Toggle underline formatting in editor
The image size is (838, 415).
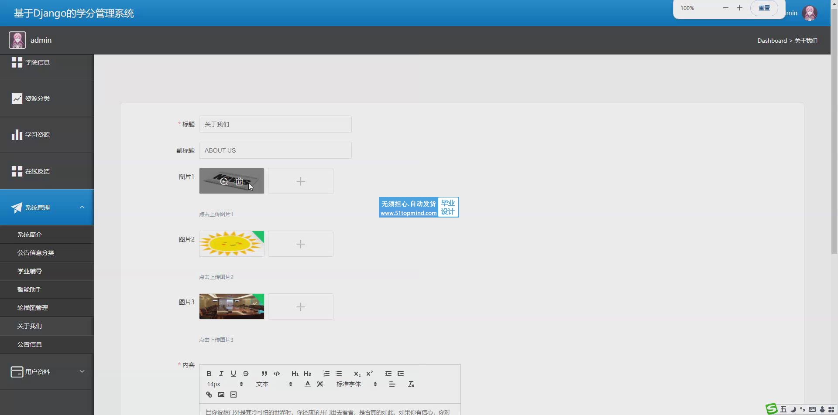coord(233,374)
